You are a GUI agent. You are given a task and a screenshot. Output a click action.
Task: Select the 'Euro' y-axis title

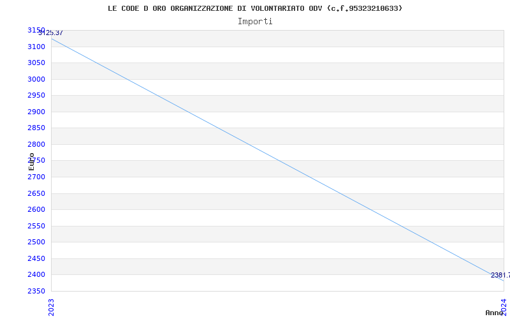(x=31, y=162)
